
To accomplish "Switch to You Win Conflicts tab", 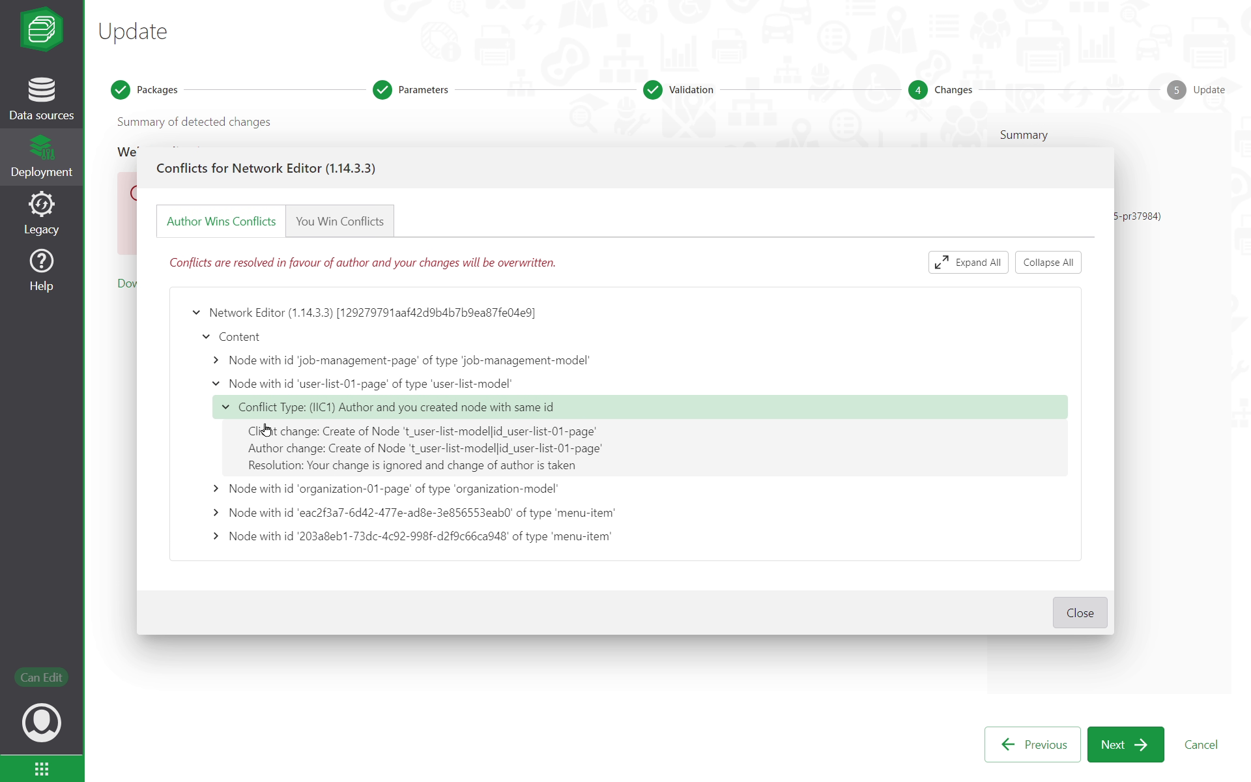I will click(339, 222).
